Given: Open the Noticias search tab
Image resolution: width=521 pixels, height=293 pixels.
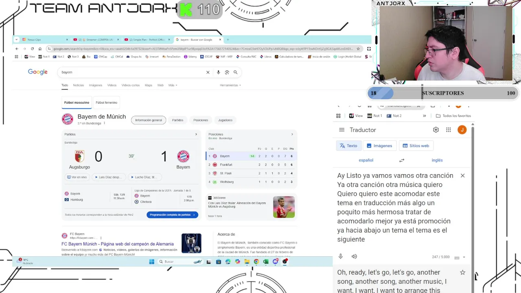Looking at the screenshot, I should click(x=78, y=85).
